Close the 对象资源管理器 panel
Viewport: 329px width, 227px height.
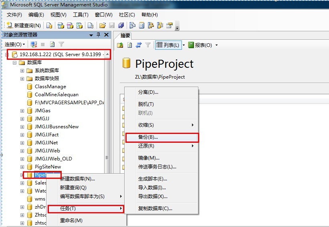pos(106,35)
